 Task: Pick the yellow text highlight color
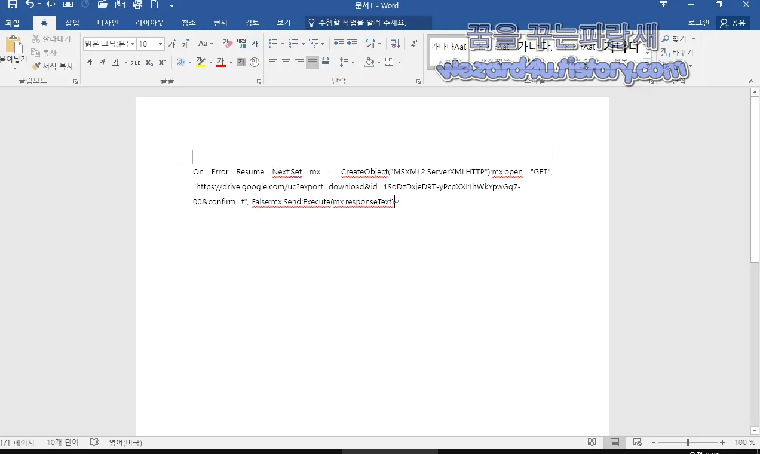200,62
